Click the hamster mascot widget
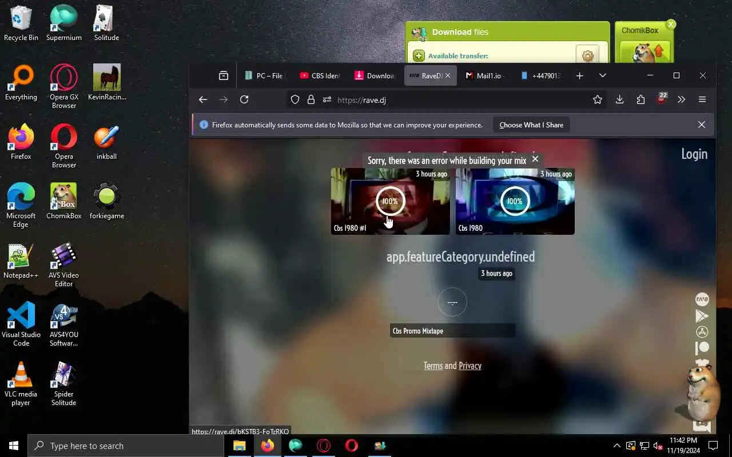This screenshot has height=457, width=732. (701, 394)
